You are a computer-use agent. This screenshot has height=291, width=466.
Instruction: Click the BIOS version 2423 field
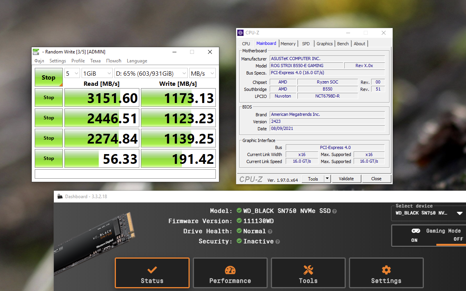click(x=327, y=121)
